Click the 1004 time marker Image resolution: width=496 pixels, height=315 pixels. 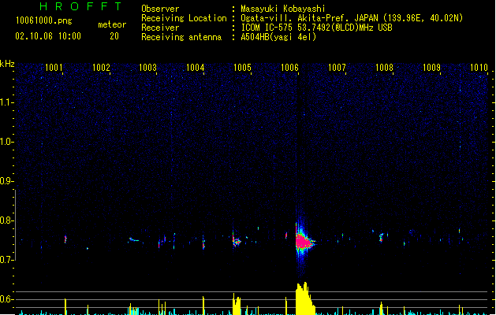[x=196, y=68]
